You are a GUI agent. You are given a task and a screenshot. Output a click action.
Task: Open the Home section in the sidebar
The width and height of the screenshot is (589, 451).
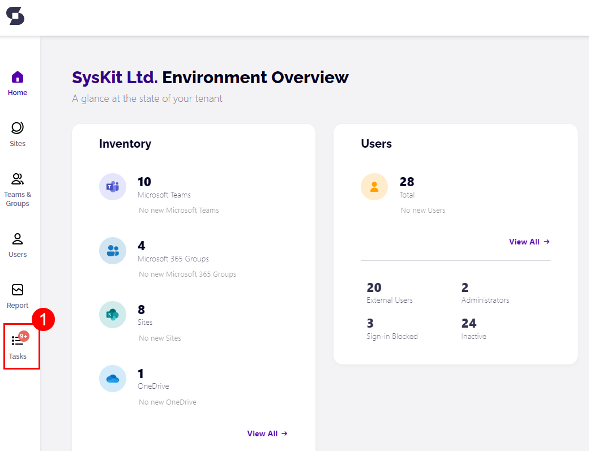(x=18, y=83)
